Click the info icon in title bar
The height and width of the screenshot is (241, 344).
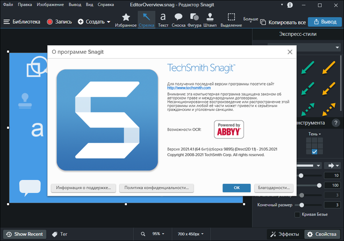click(290, 5)
